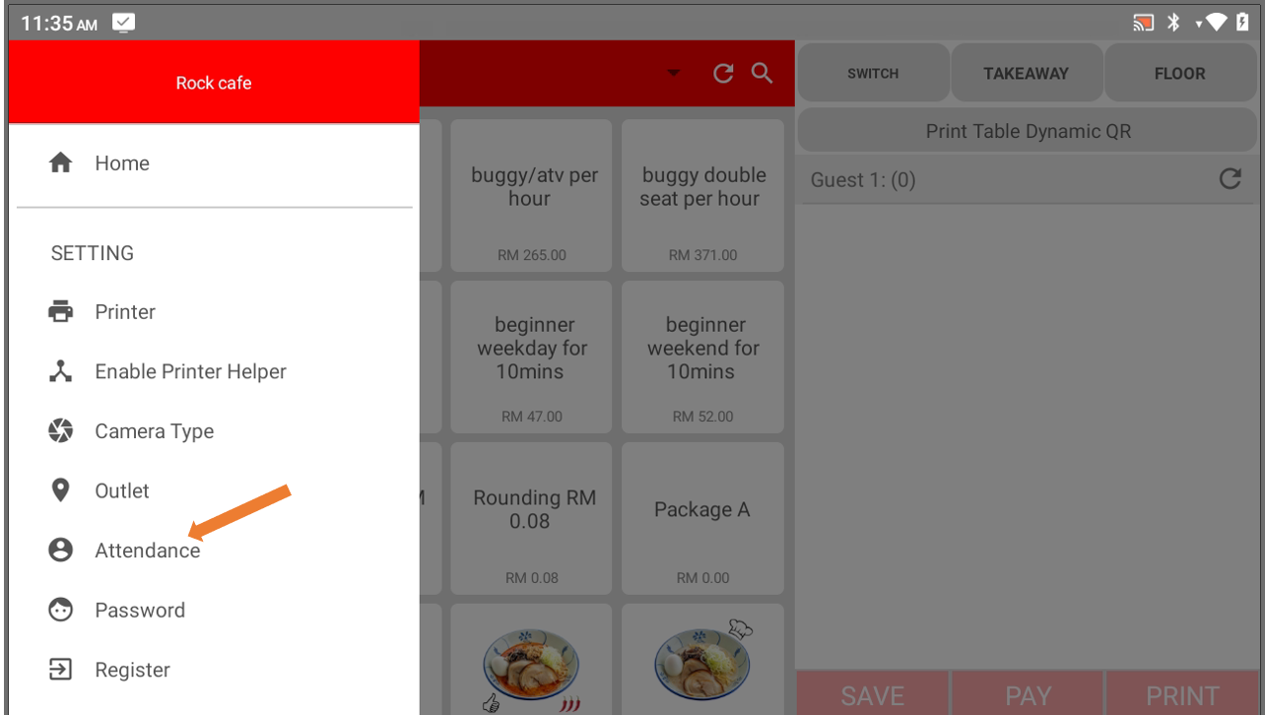The image size is (1265, 715).
Task: Click Print Table Dynamic QR
Action: [1029, 131]
